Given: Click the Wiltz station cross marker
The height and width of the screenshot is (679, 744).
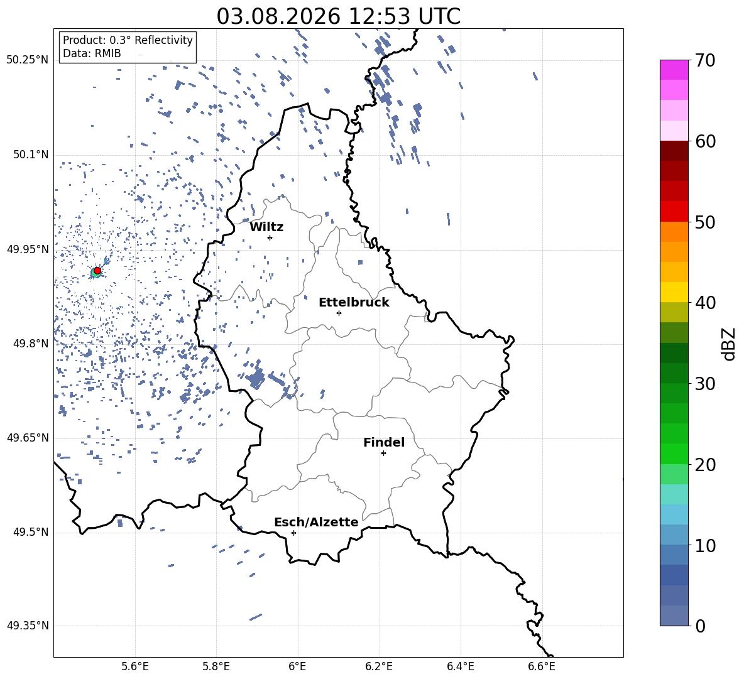Looking at the screenshot, I should 270,237.
